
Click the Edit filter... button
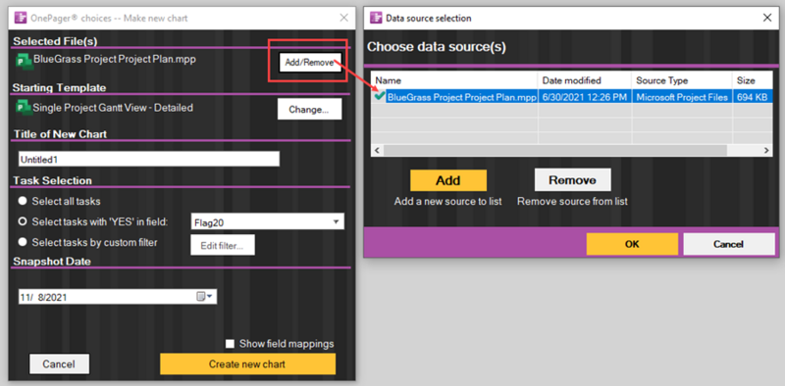pyautogui.click(x=223, y=246)
